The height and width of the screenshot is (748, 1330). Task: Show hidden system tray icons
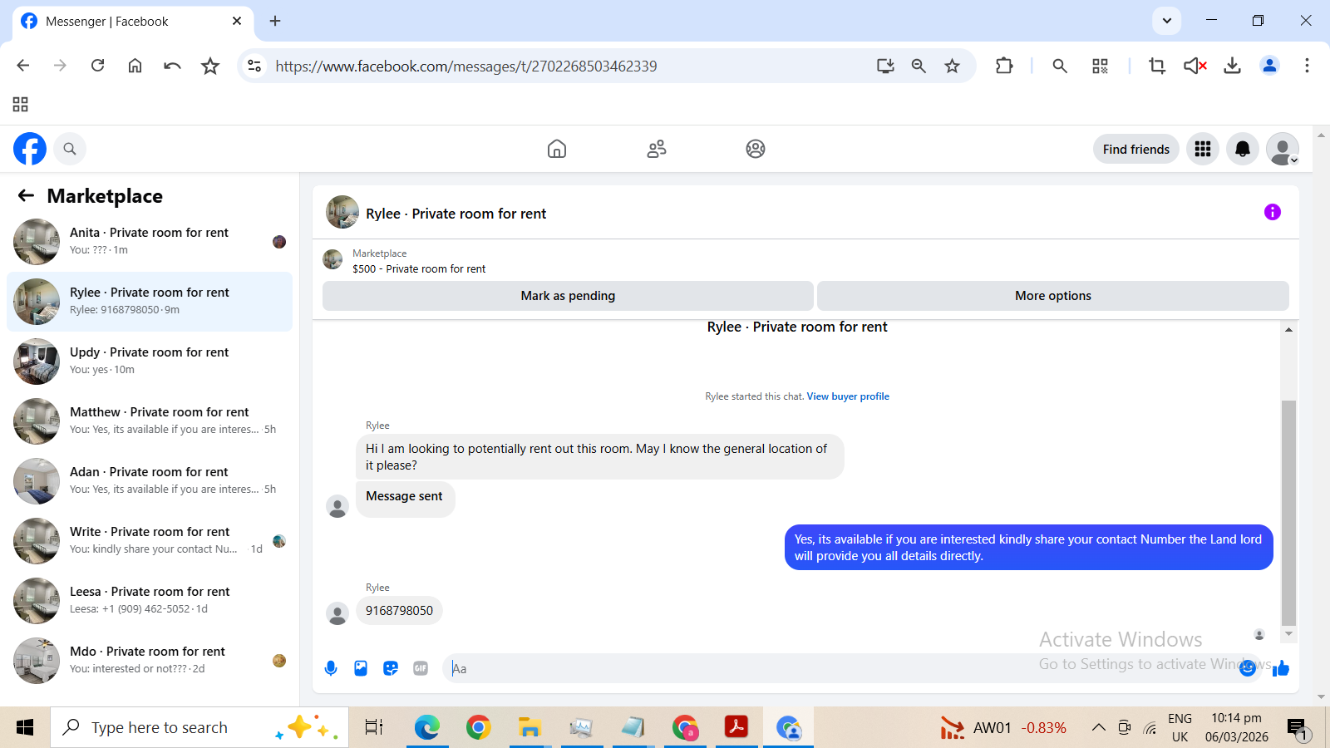pos(1098,728)
